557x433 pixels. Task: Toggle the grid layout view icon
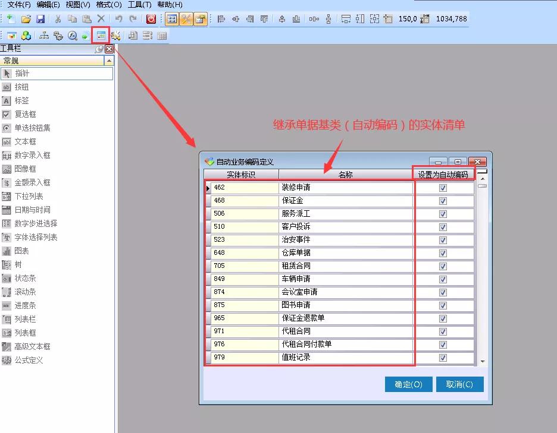172,19
